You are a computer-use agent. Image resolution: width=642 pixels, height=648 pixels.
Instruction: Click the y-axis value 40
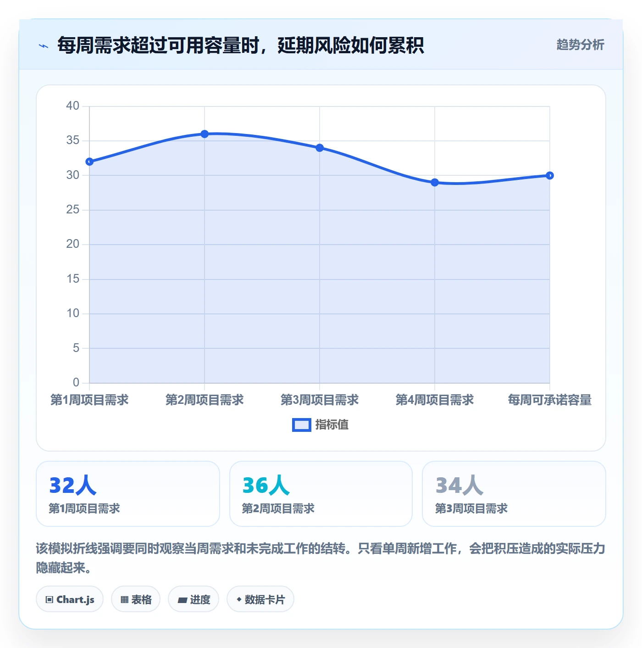[73, 106]
